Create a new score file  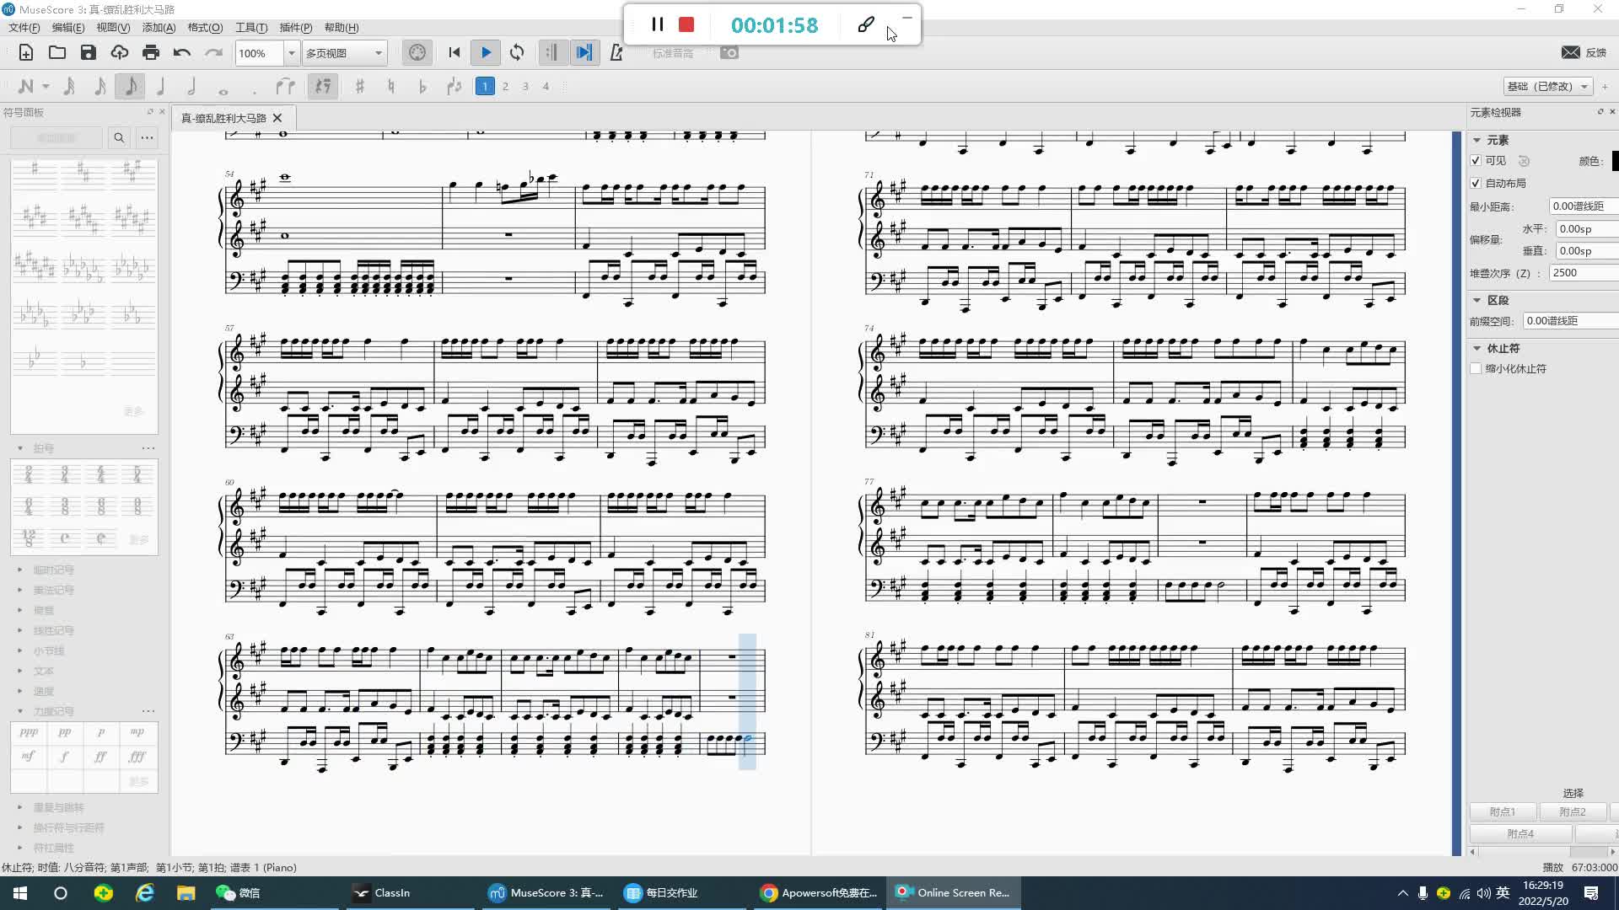point(26,52)
